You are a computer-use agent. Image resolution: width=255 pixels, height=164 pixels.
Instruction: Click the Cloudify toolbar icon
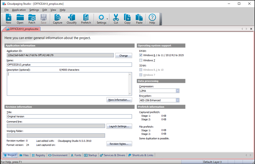click(71, 19)
